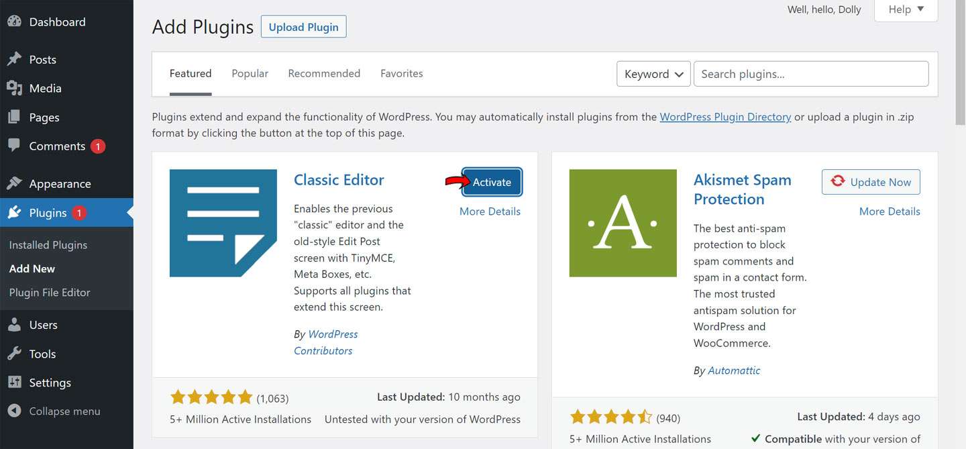Viewport: 966px width, 449px height.
Task: Click the 'Add Plugins' page heading
Action: pyautogui.click(x=203, y=27)
